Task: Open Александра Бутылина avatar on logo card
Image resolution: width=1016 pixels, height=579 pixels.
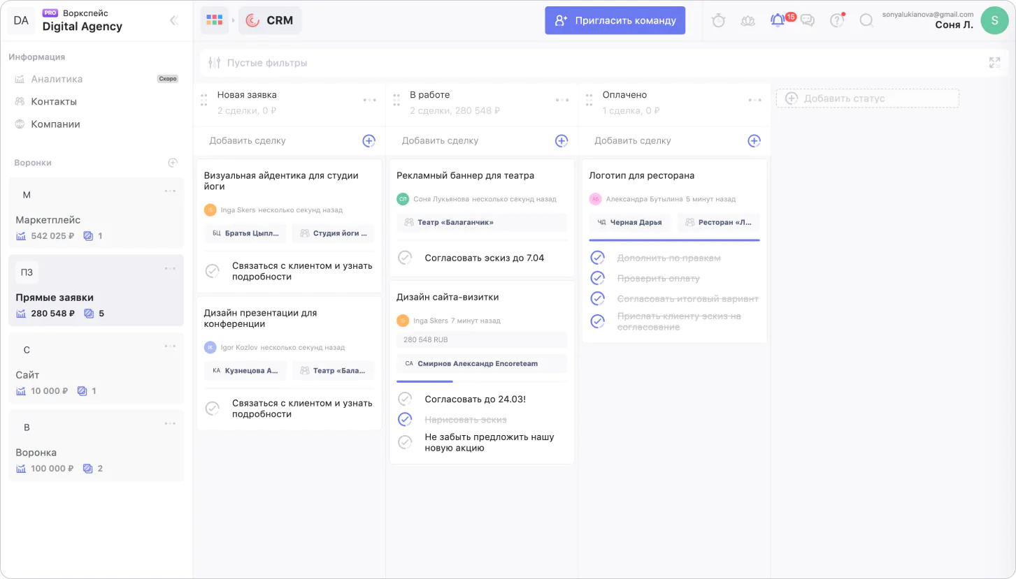Action: [x=595, y=199]
